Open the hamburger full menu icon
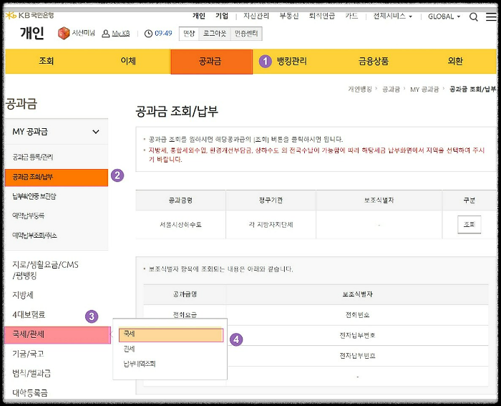Screen dimensions: 501x406 coord(491,16)
